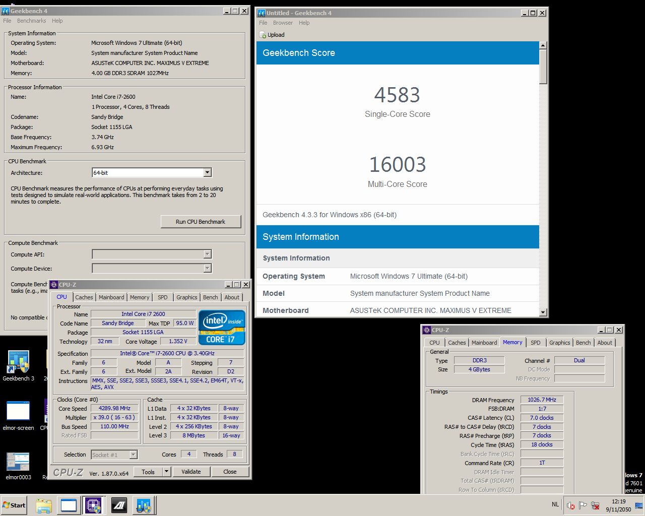This screenshot has height=516, width=645.
Task: Open Help menu in Geekbench 4 main window
Action: pos(57,21)
